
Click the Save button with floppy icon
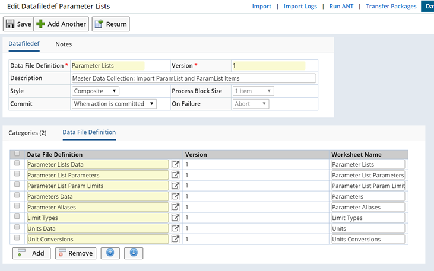coord(18,24)
